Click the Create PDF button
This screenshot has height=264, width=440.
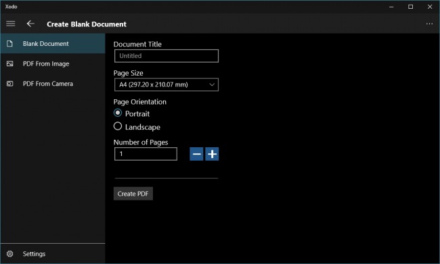pyautogui.click(x=133, y=194)
